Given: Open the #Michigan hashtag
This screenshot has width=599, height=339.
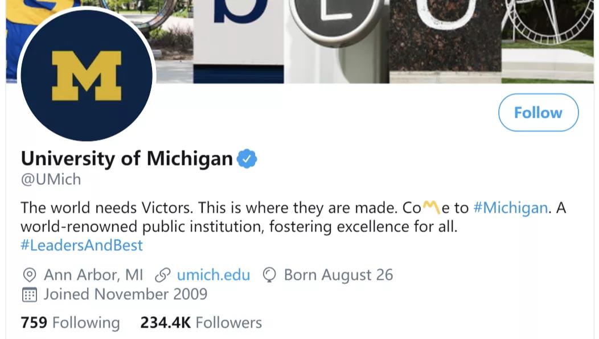Looking at the screenshot, I should (510, 208).
